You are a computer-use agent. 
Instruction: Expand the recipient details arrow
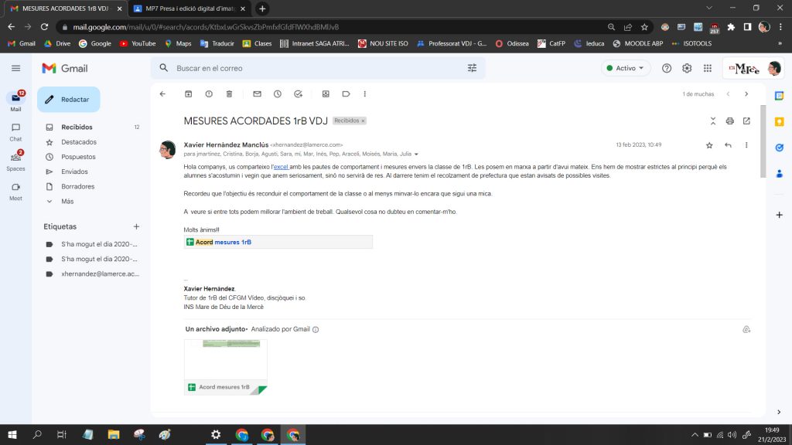[x=416, y=155]
